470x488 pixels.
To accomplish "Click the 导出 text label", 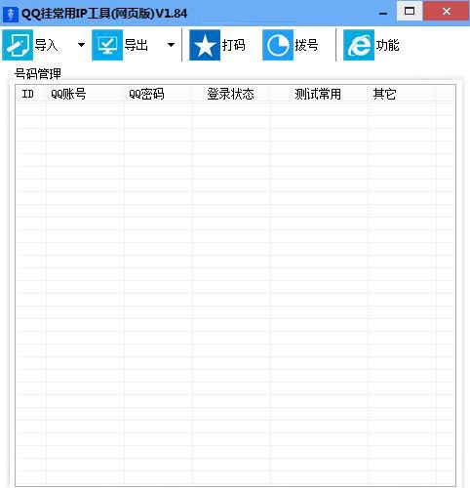I will (x=137, y=45).
